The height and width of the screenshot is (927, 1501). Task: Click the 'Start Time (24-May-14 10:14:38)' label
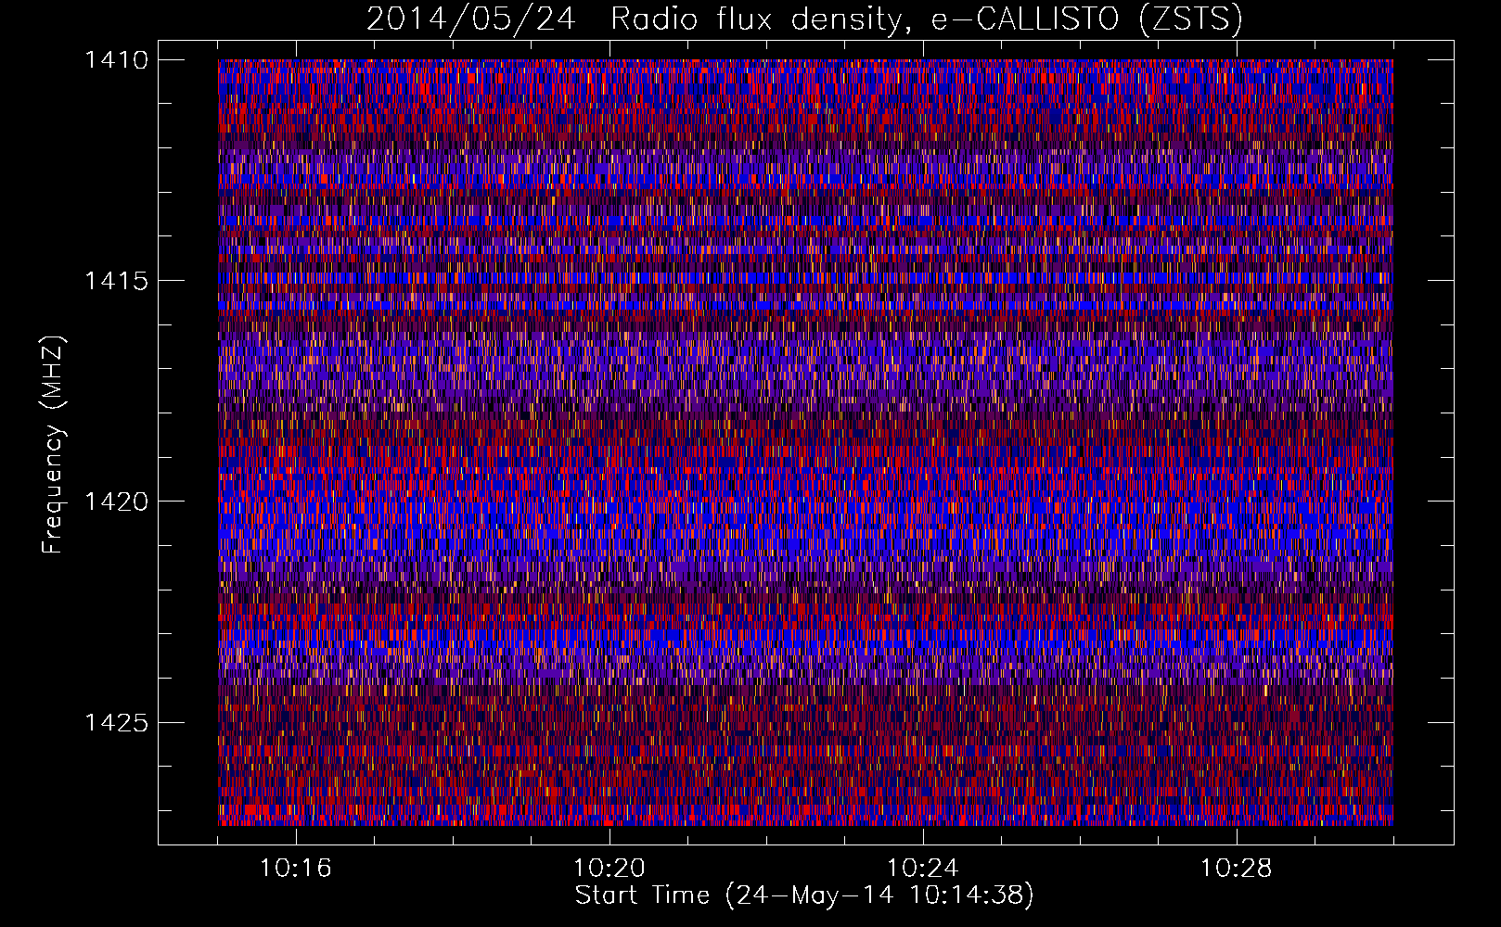click(804, 895)
